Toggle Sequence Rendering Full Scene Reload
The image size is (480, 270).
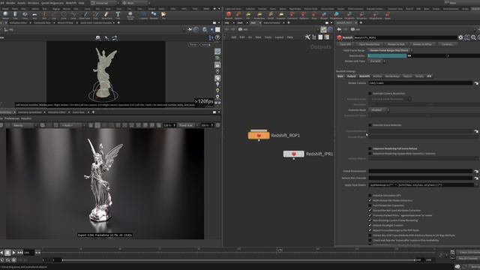click(x=370, y=148)
